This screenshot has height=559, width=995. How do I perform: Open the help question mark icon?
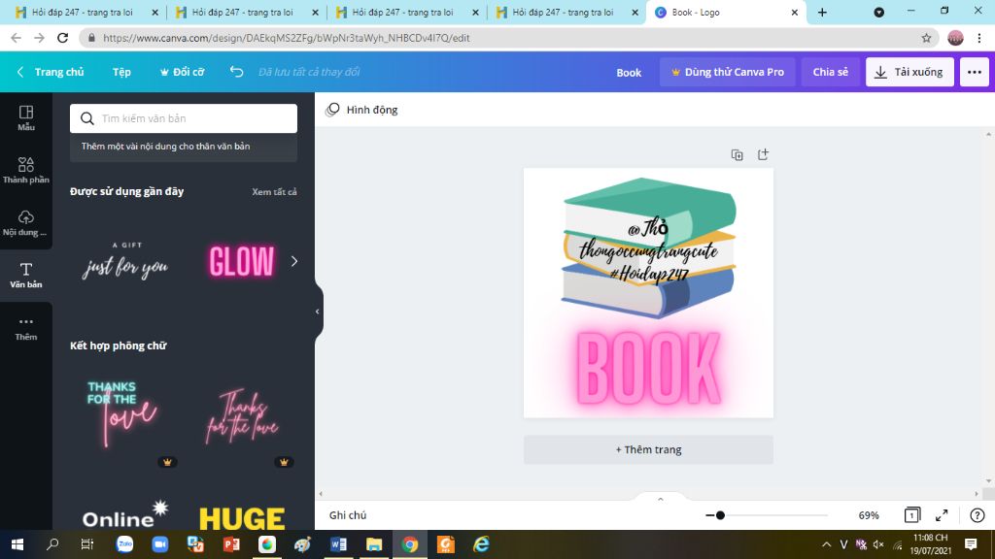pyautogui.click(x=978, y=515)
